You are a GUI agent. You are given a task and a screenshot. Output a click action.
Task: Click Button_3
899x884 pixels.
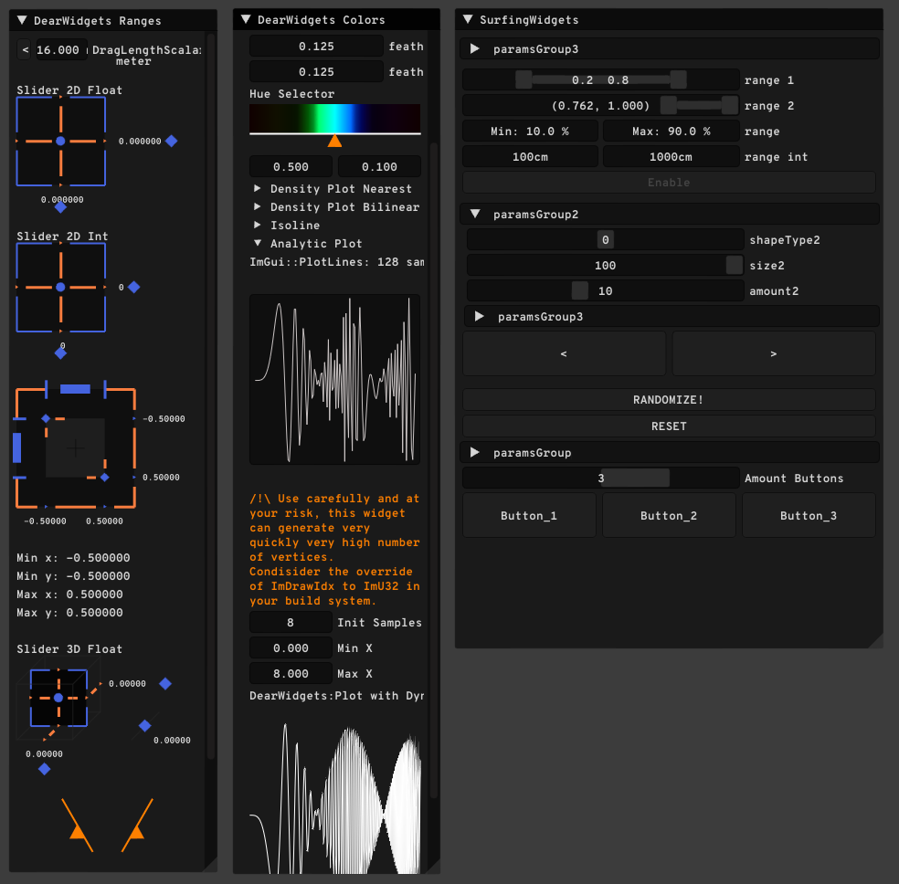(809, 515)
